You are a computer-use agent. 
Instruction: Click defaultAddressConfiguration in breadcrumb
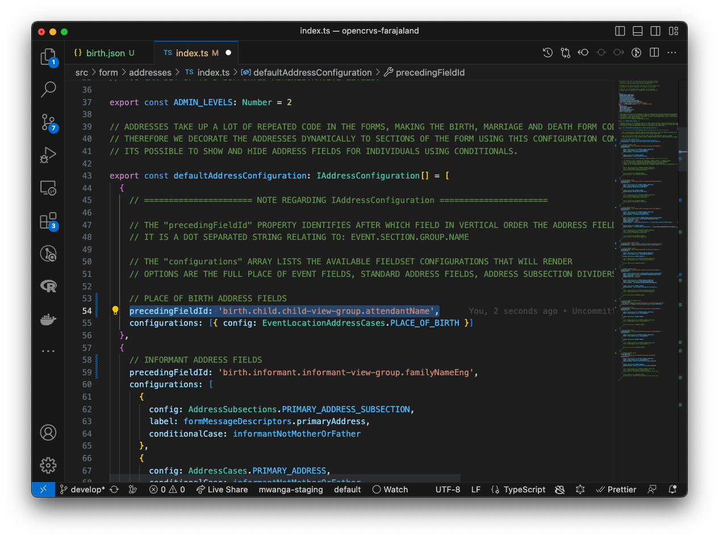click(x=312, y=72)
